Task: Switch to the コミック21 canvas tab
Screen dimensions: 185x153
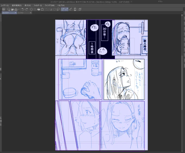Action: [x=9, y=13]
